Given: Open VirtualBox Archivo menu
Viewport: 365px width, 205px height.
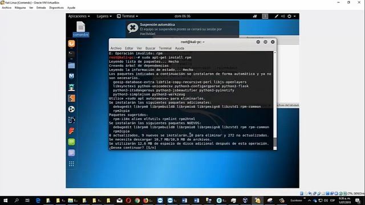Looking at the screenshot, I should (x=6, y=7).
